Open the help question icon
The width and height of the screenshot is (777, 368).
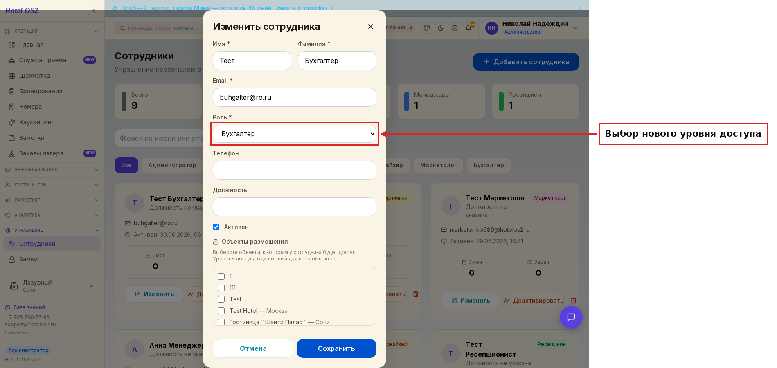[x=455, y=28]
